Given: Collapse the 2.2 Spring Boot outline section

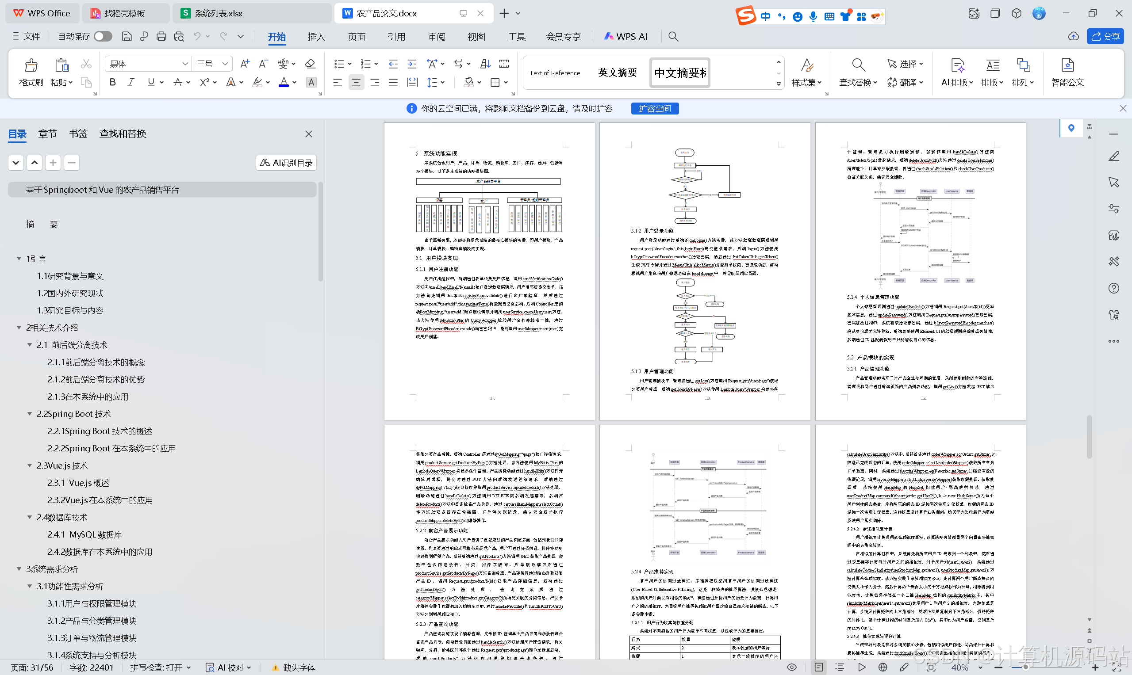Looking at the screenshot, I should [x=30, y=414].
